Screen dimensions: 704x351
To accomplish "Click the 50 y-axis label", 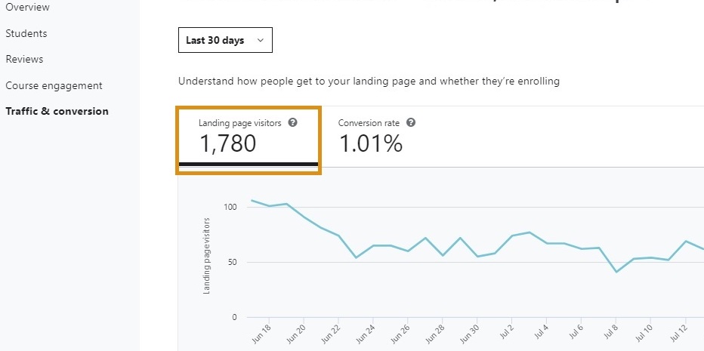I will [x=232, y=262].
